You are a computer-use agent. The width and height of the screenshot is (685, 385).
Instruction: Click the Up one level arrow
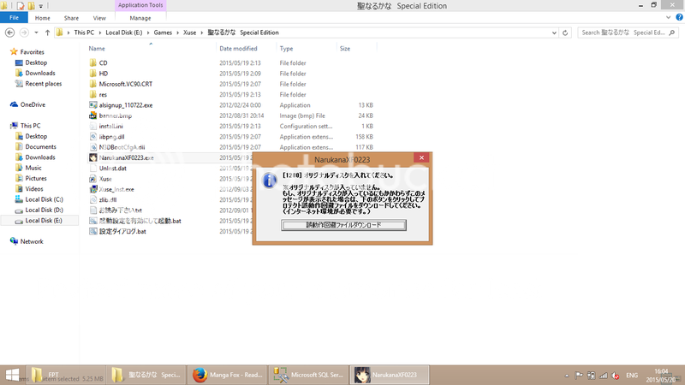(45, 33)
